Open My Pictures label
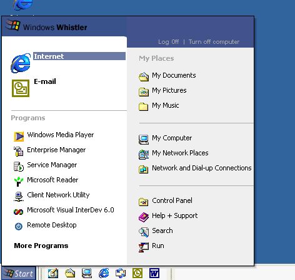The height and width of the screenshot is (280, 295). point(169,90)
